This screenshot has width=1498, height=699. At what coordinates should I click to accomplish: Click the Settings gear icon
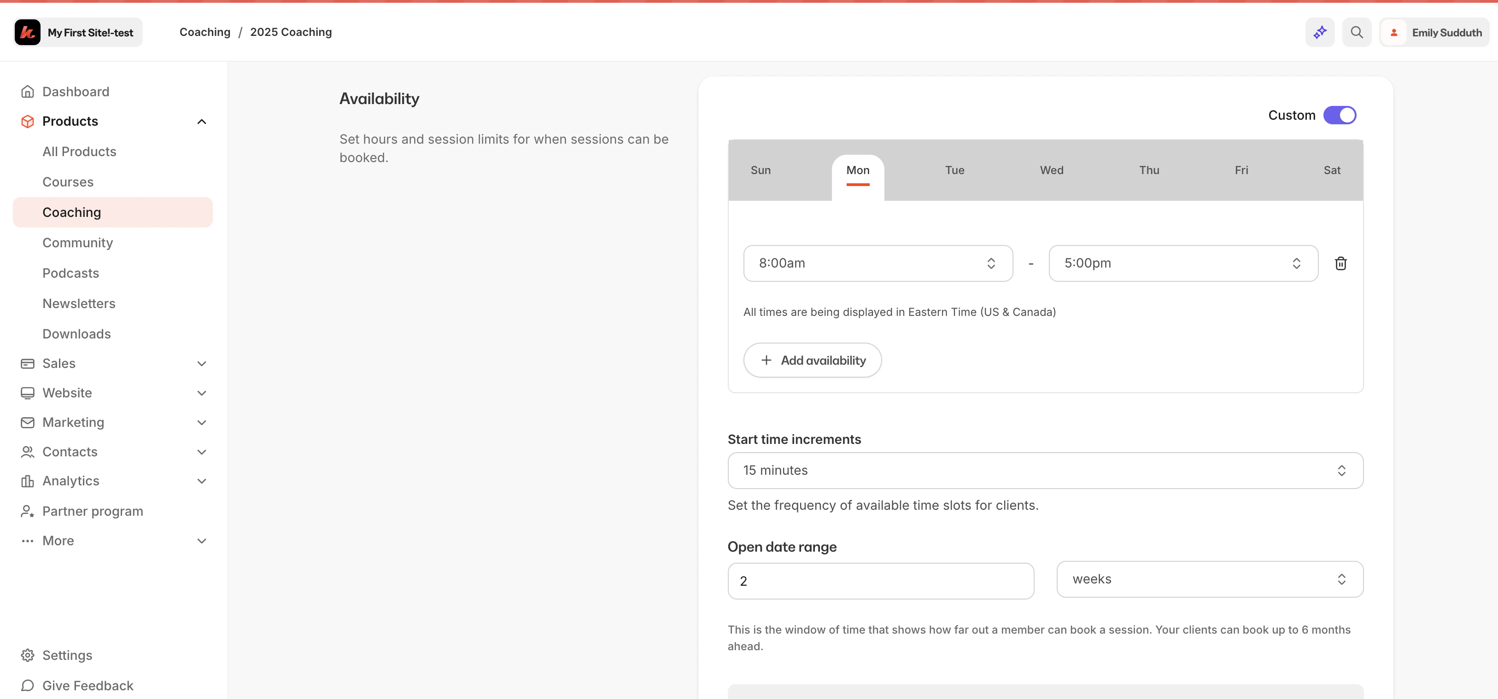tap(27, 655)
